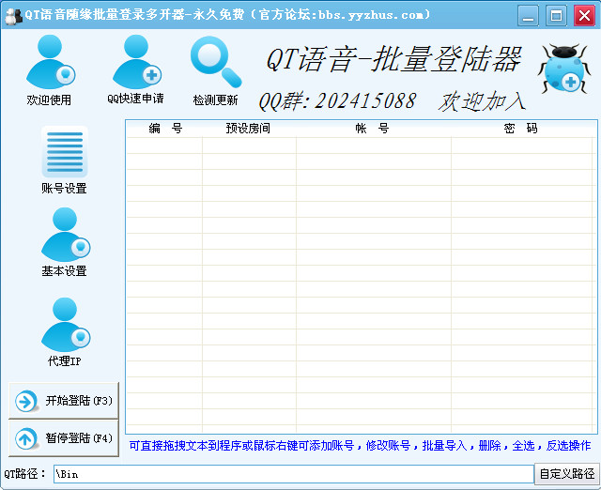601x490 pixels.
Task: Click the first empty row in account list
Action: pos(361,145)
